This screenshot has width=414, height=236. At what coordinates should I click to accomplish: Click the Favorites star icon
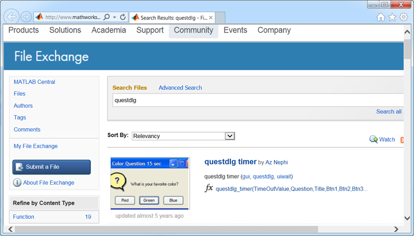(x=392, y=17)
